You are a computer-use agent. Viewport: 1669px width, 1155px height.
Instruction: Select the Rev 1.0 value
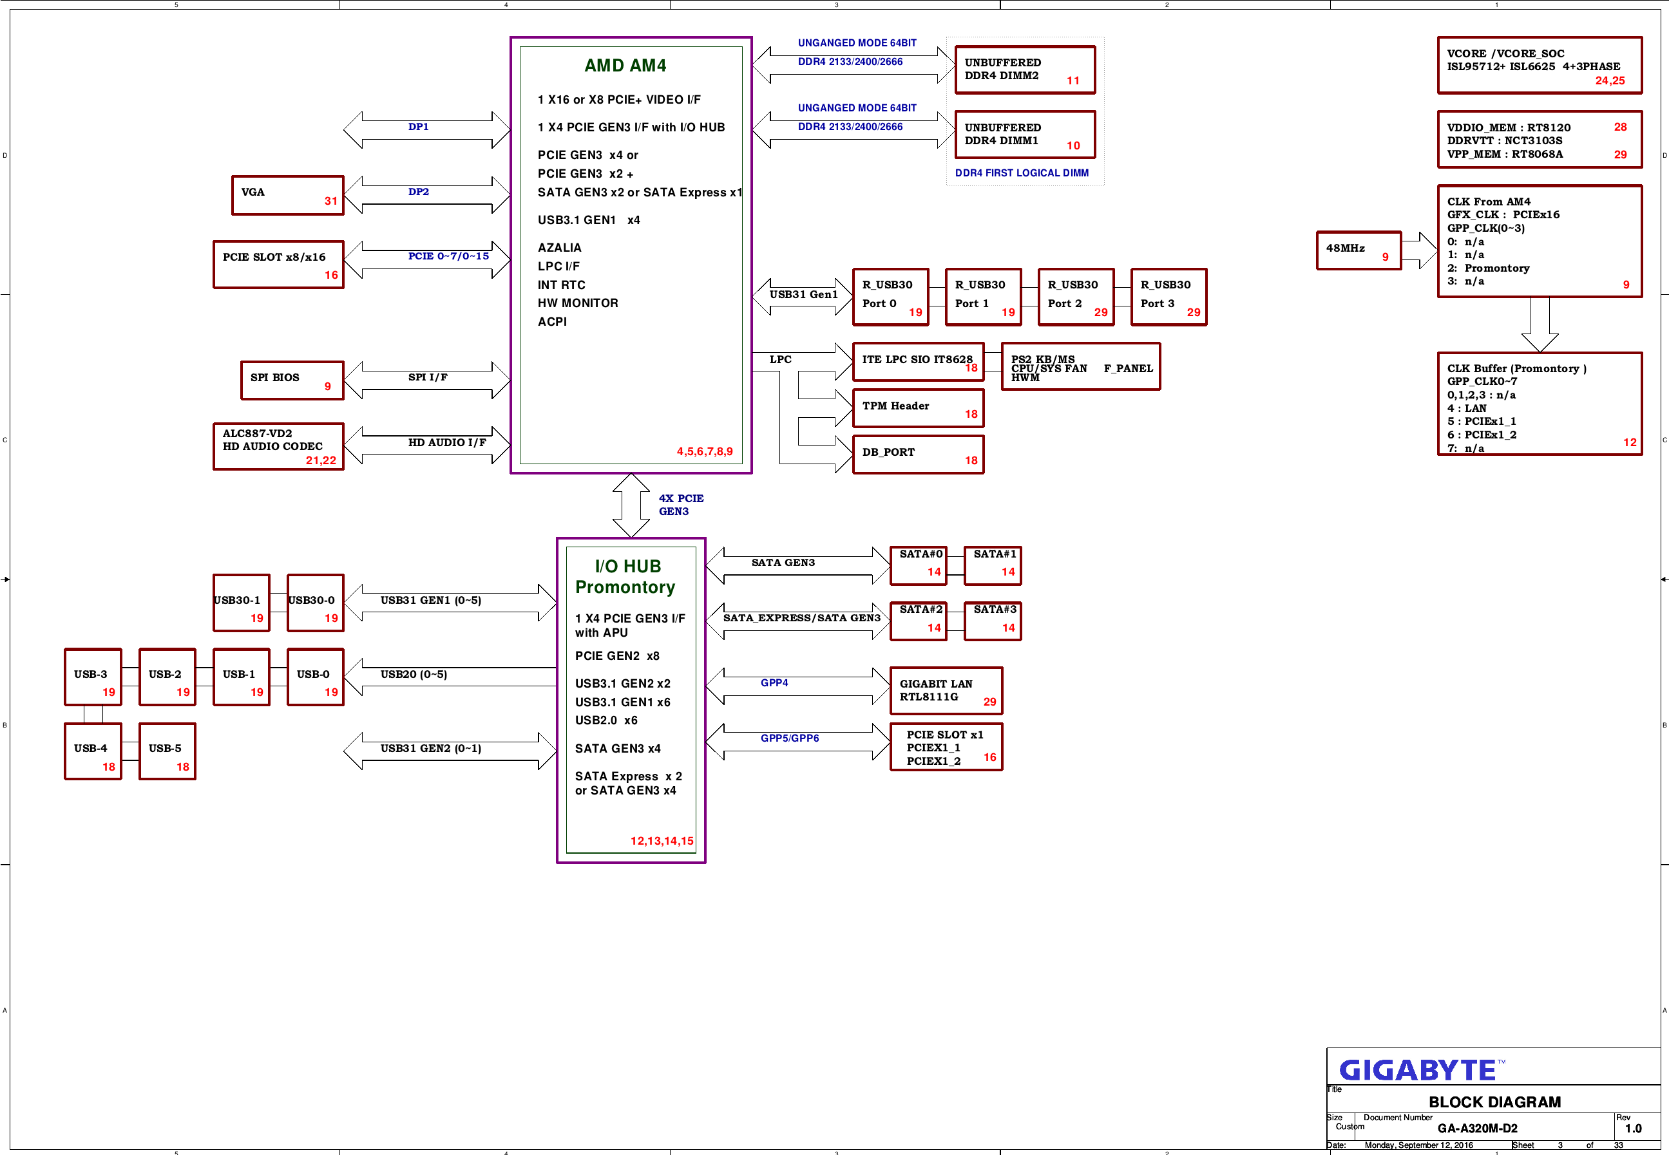(1633, 1128)
